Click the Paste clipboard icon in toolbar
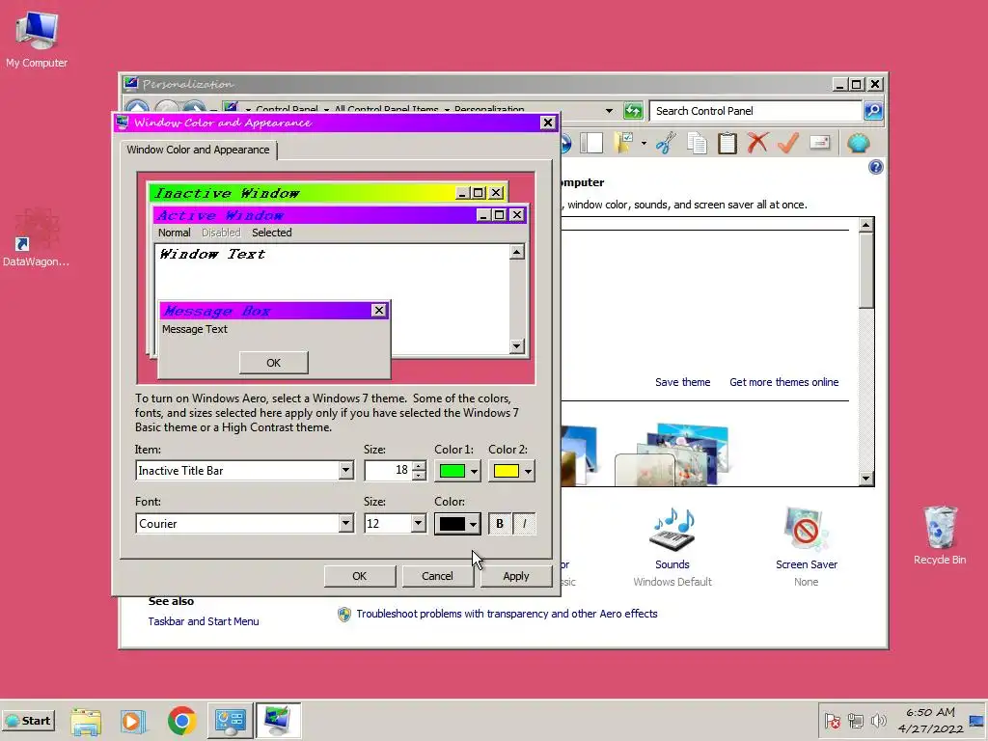Screen dimensions: 988x741 coord(727,143)
